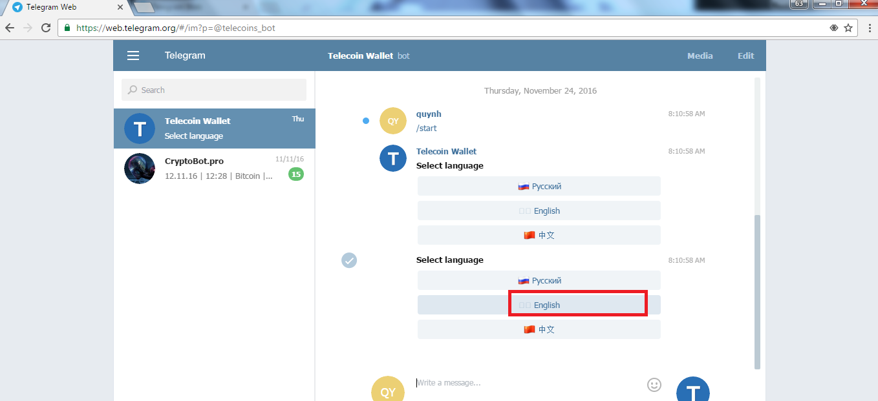Viewport: 878px width, 401px height.
Task: Choose English in the second language menu
Action: [x=539, y=305]
